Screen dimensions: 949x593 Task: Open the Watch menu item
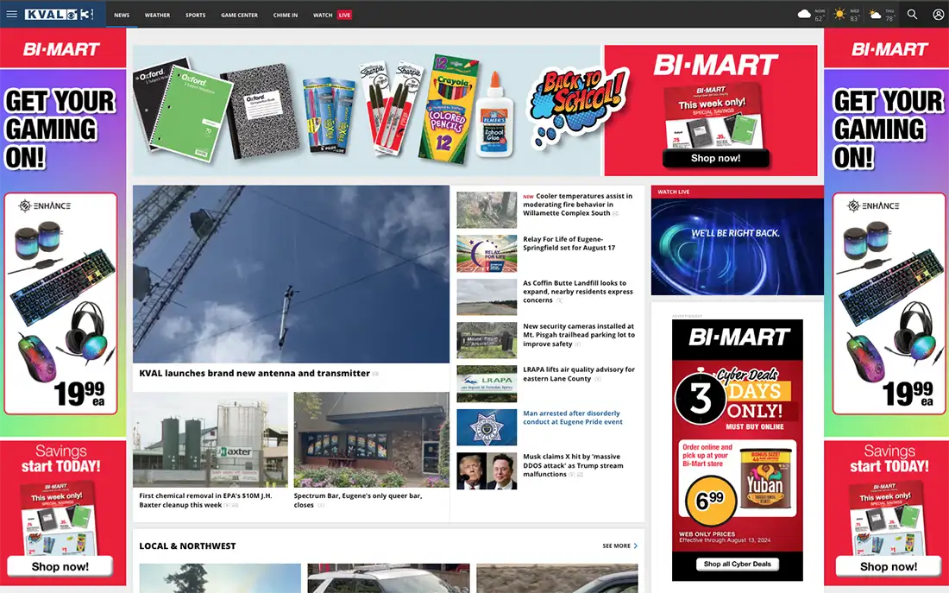(323, 15)
